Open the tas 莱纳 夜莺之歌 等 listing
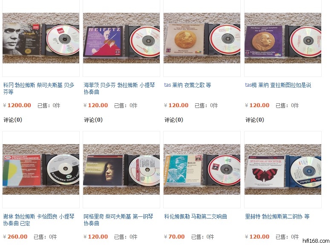 [187, 85]
